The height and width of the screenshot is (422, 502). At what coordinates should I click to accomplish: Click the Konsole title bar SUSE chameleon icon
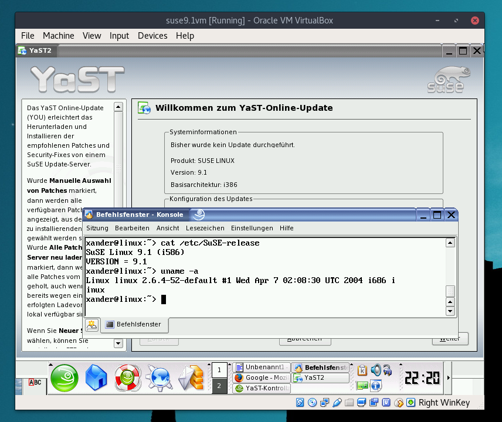(198, 215)
